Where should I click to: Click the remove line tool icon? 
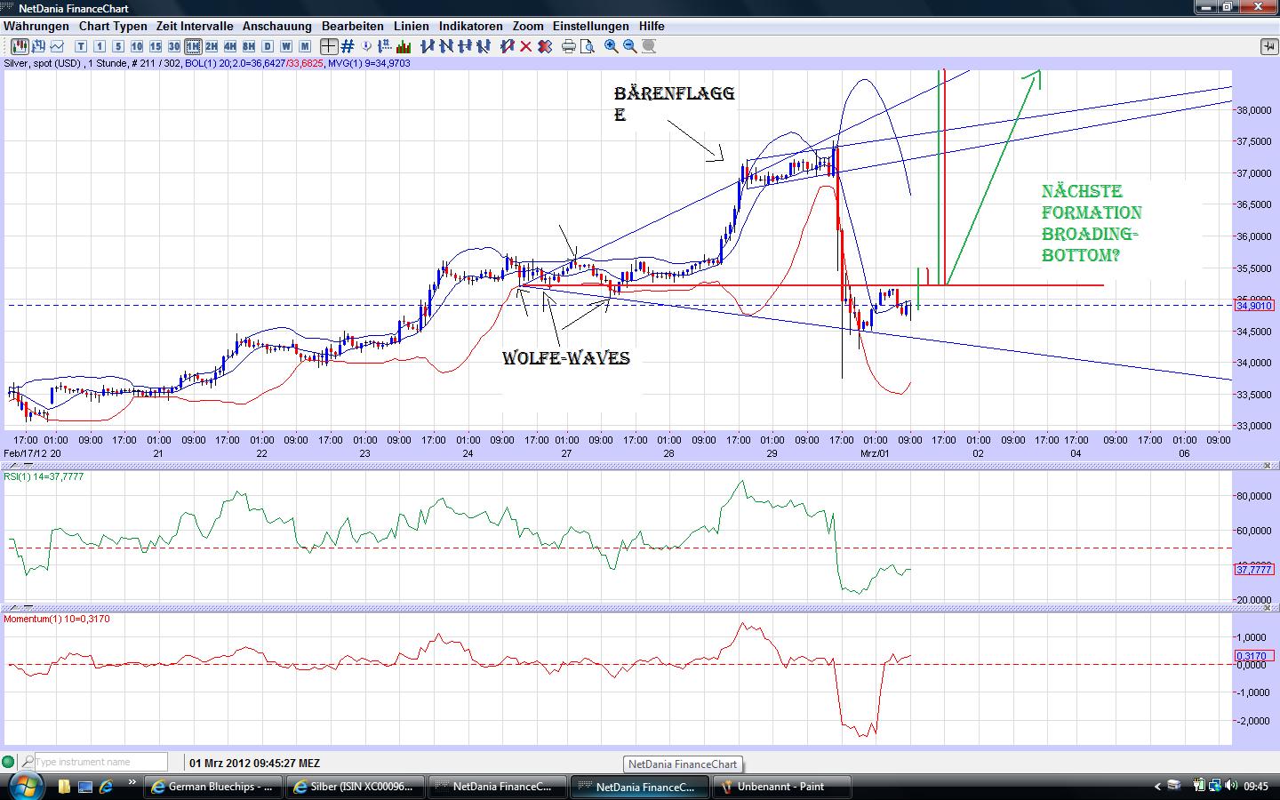pos(508,46)
